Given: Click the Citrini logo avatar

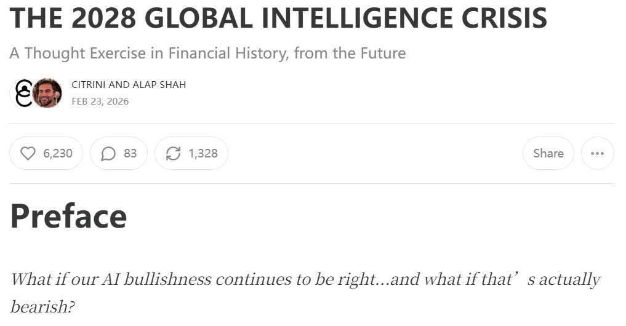Looking at the screenshot, I should click(x=23, y=93).
